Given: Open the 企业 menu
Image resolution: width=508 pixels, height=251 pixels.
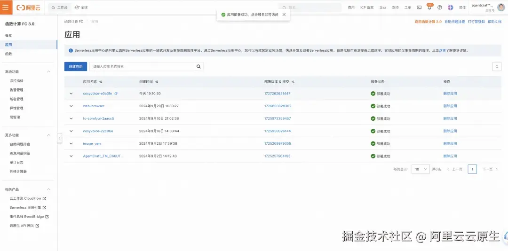Looking at the screenshot, I should (382, 8).
